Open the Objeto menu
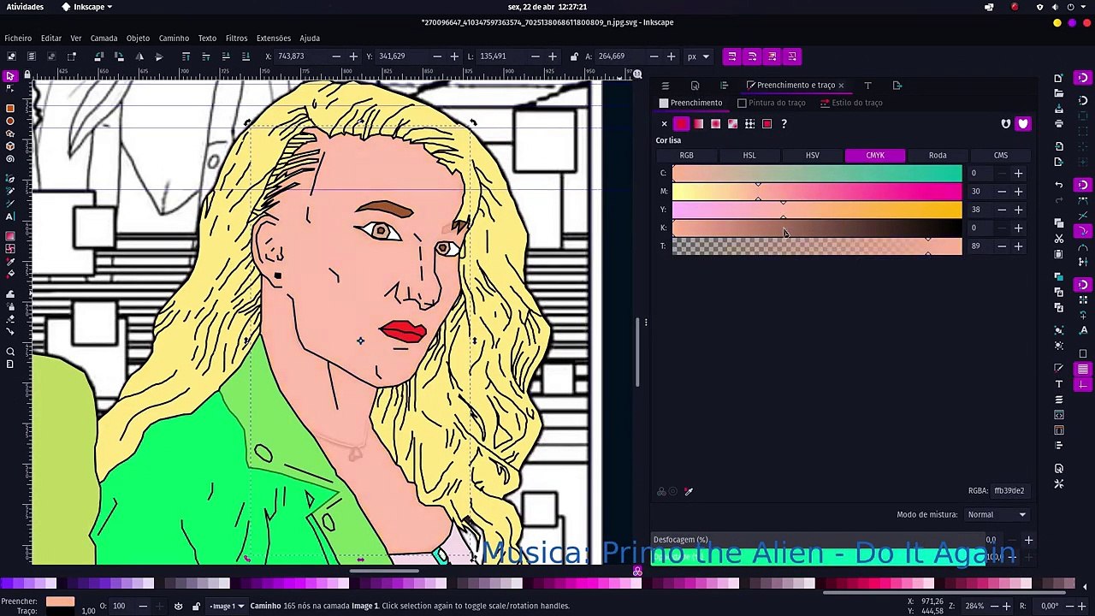 point(138,38)
